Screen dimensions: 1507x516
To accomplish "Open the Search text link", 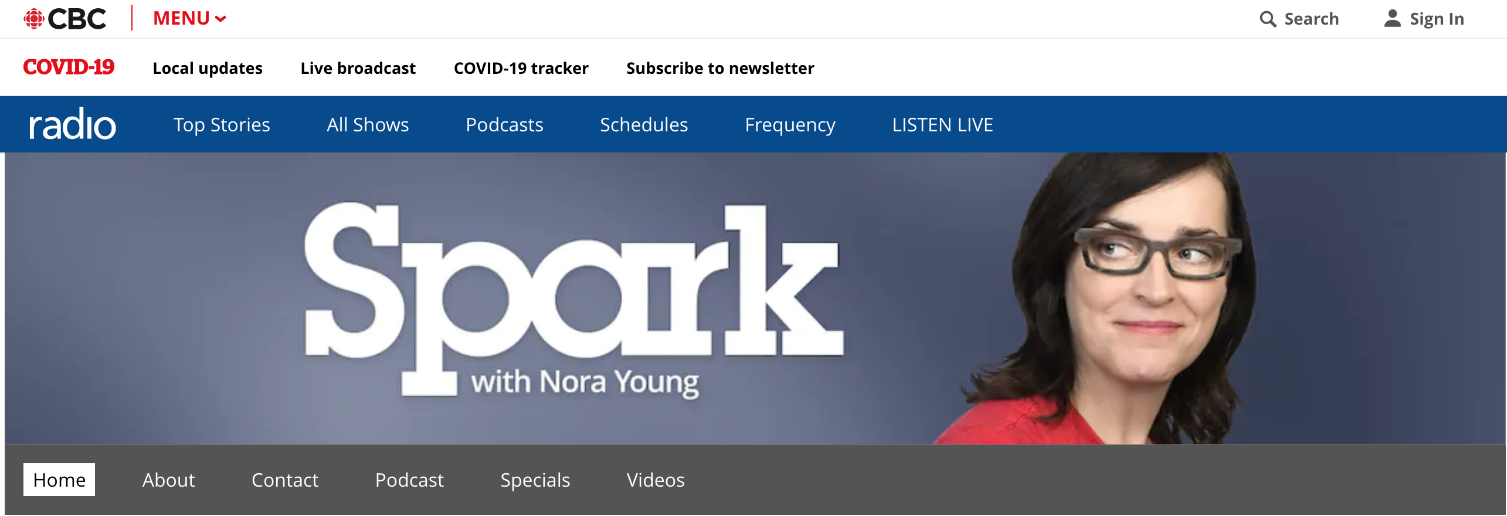I will 1312,19.
